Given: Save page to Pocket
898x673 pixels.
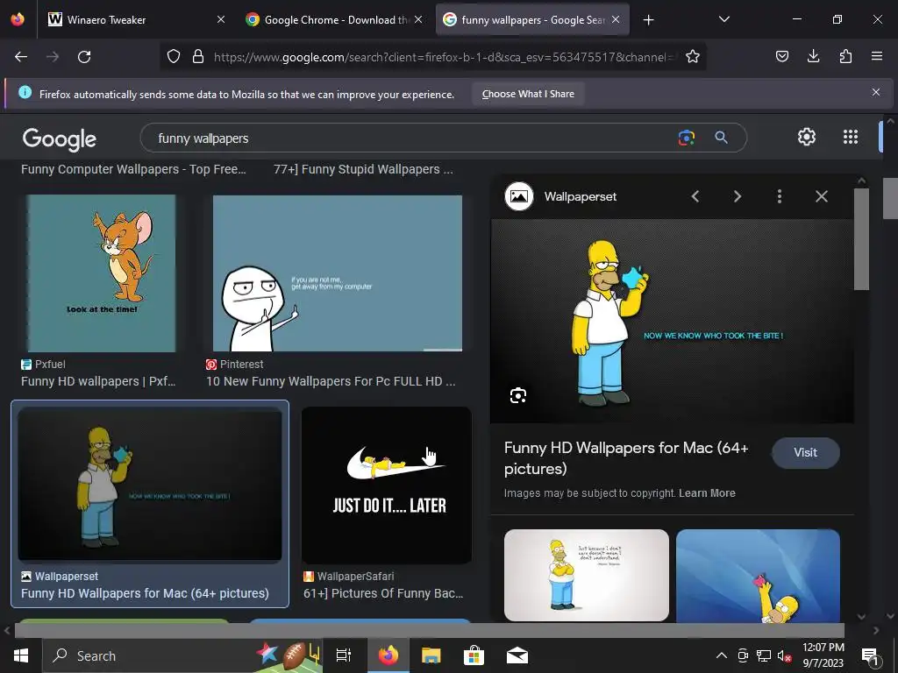Looking at the screenshot, I should point(781,56).
